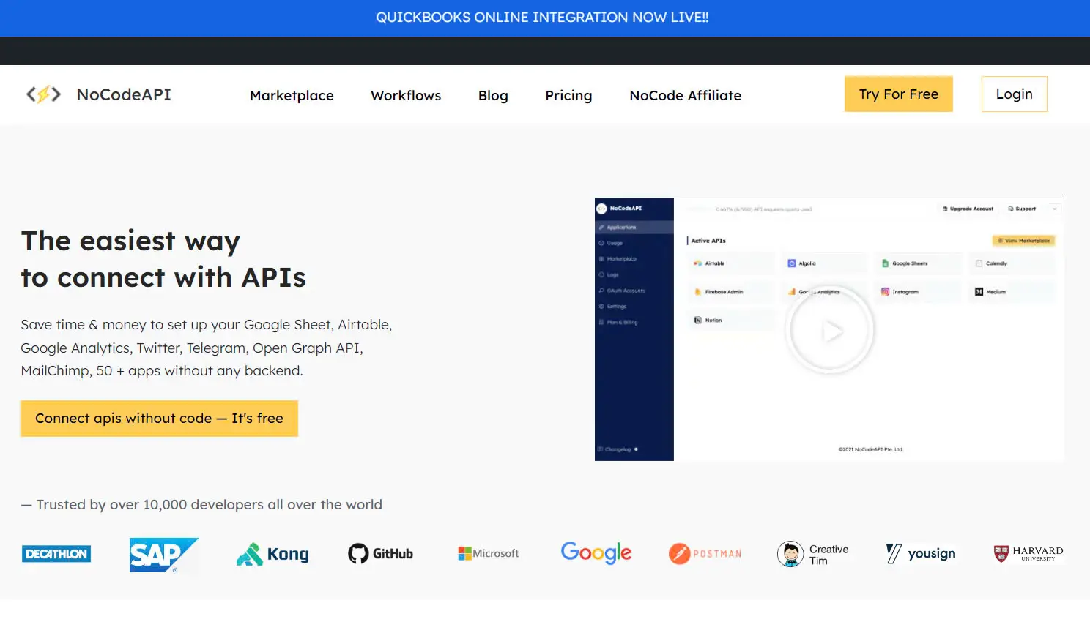Click the heading "The easiest way to connect with APIs"
1090x622 pixels.
pos(163,259)
